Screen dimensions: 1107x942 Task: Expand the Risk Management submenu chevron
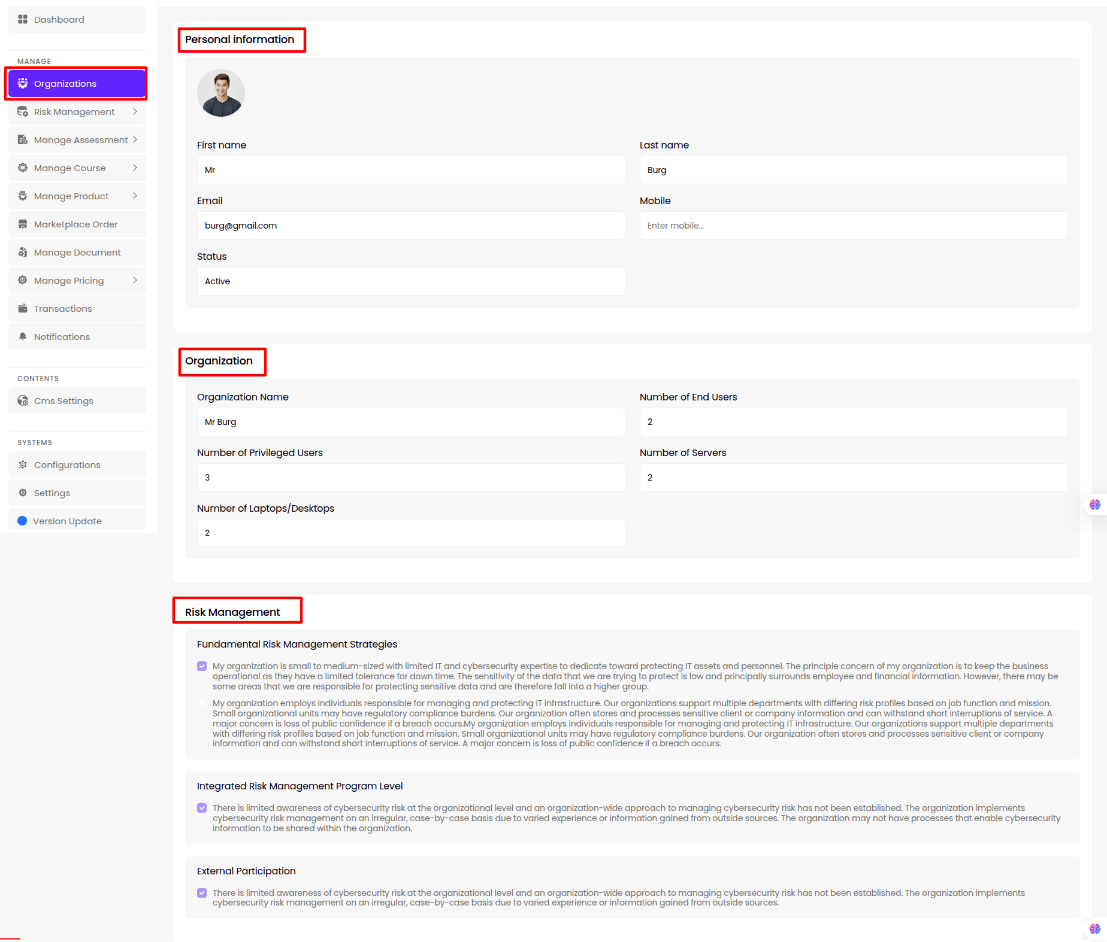pyautogui.click(x=135, y=112)
